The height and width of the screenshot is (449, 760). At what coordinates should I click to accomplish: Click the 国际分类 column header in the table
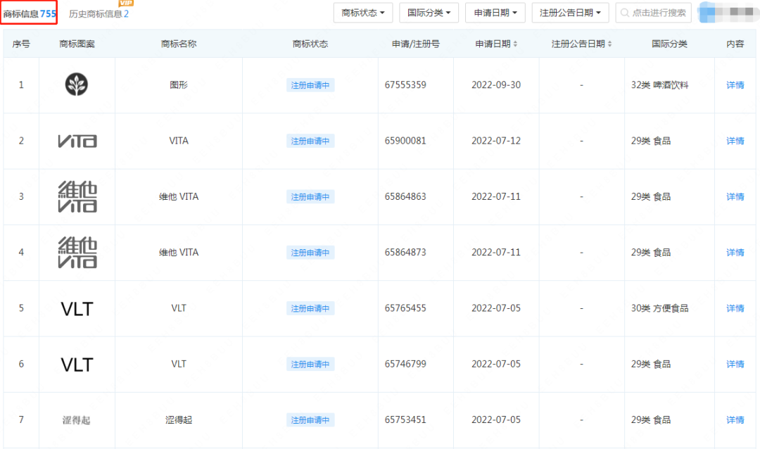[669, 44]
